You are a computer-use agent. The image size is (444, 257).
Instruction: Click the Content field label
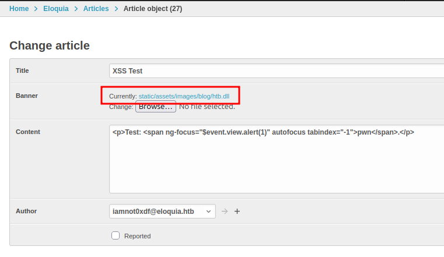(28, 132)
